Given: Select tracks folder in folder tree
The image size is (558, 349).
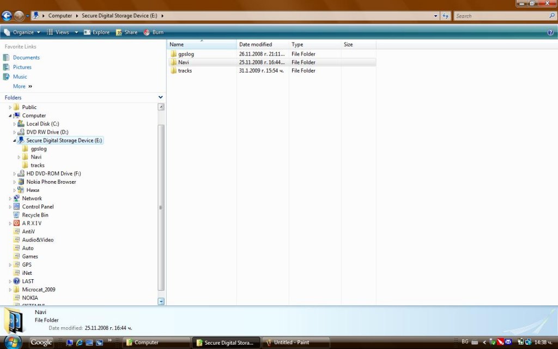Looking at the screenshot, I should 38,165.
